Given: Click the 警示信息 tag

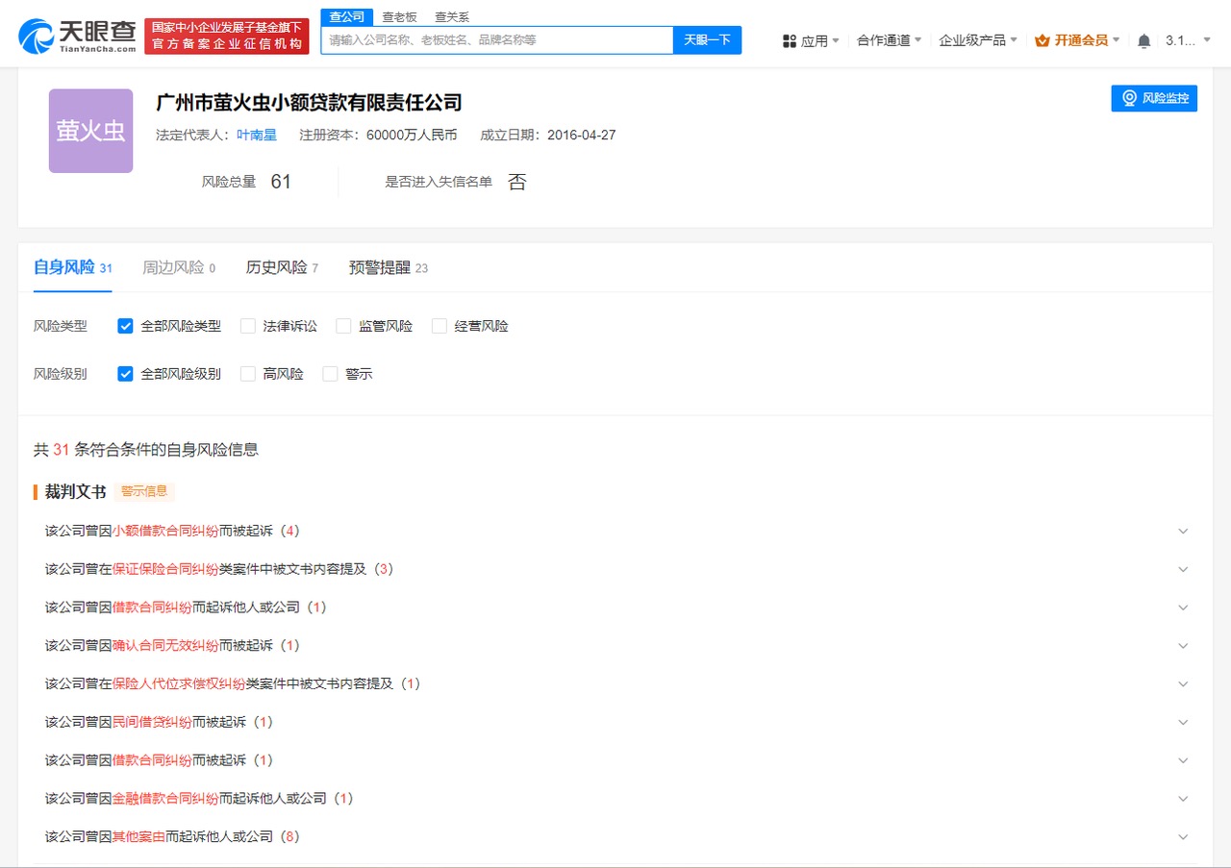Looking at the screenshot, I should tap(144, 491).
